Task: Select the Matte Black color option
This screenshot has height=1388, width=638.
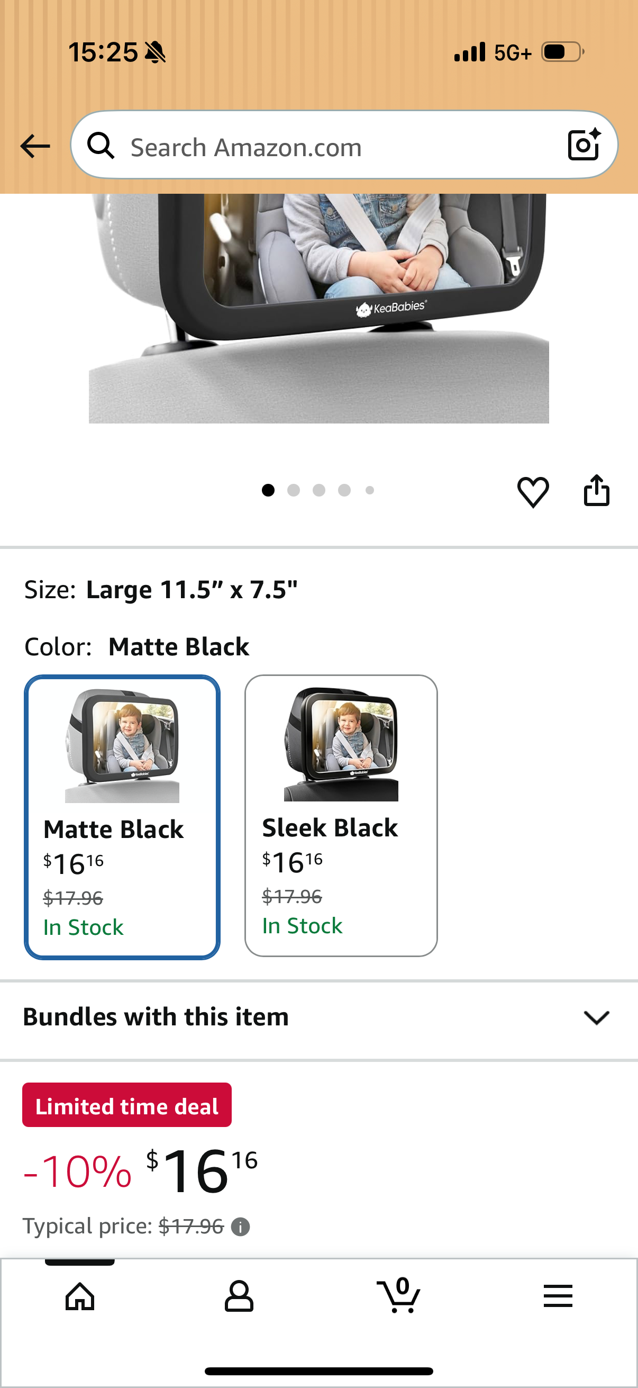Action: [x=122, y=817]
